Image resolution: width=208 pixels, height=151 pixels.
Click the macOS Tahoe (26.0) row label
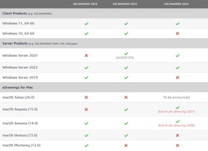18,97
